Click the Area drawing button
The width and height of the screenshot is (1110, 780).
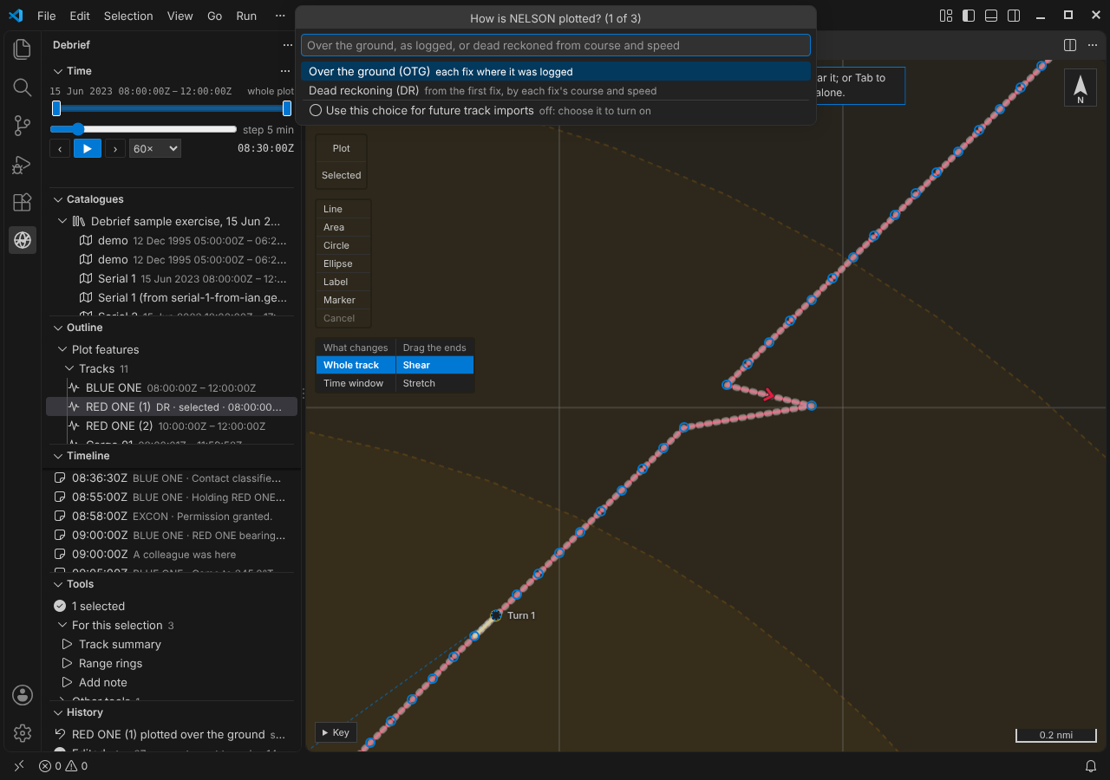tap(343, 227)
